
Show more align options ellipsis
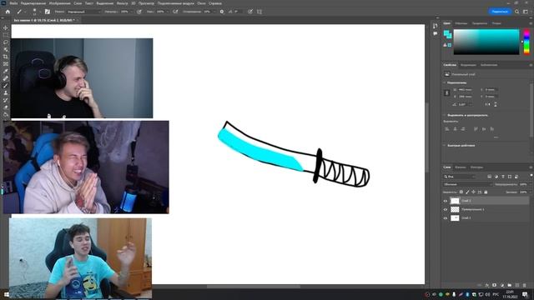tap(496, 137)
